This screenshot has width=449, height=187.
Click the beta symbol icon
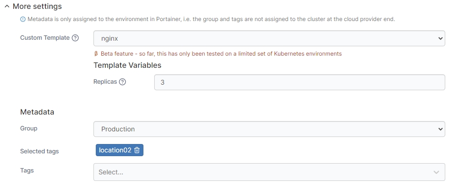click(96, 54)
